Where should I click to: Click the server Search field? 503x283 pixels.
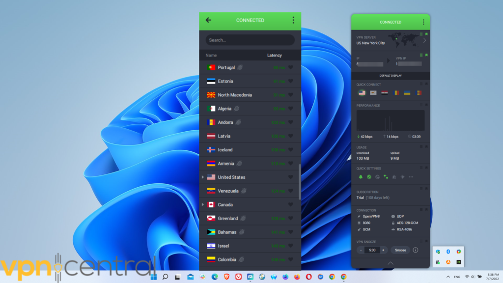(x=250, y=40)
